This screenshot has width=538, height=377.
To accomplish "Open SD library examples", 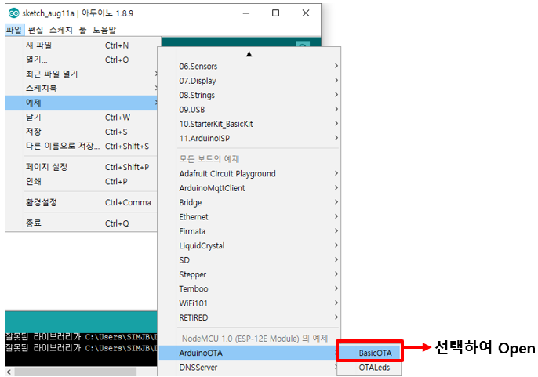I will coord(249,260).
